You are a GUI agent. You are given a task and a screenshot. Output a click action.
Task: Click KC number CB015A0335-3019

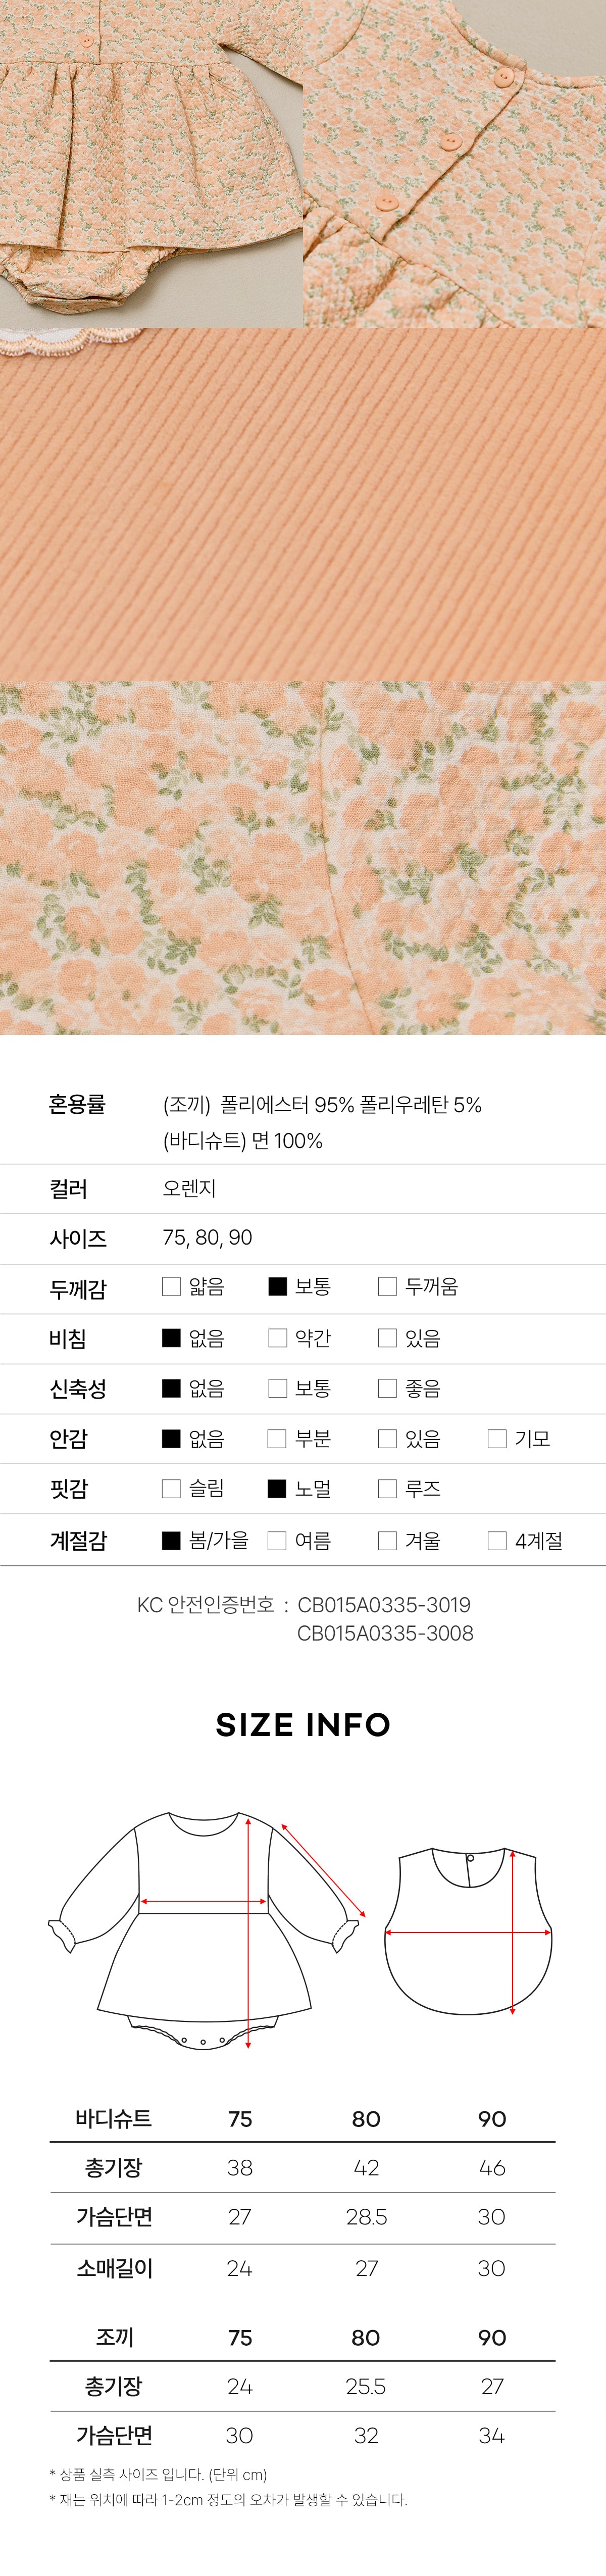pyautogui.click(x=384, y=1605)
